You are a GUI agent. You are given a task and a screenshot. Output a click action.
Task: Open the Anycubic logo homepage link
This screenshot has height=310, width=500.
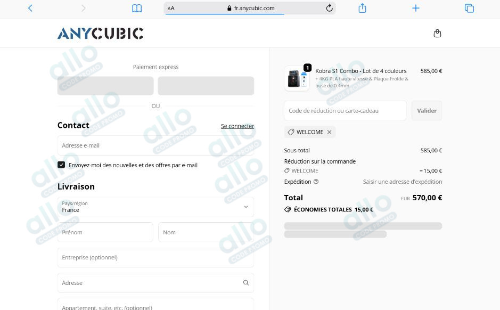tap(101, 33)
